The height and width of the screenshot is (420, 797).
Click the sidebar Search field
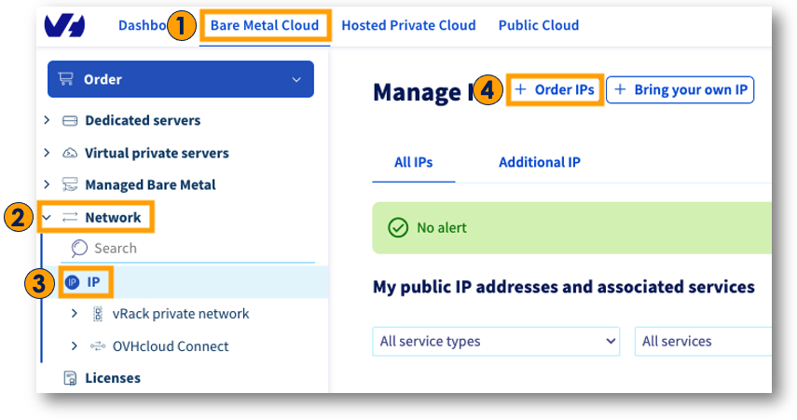tap(188, 249)
